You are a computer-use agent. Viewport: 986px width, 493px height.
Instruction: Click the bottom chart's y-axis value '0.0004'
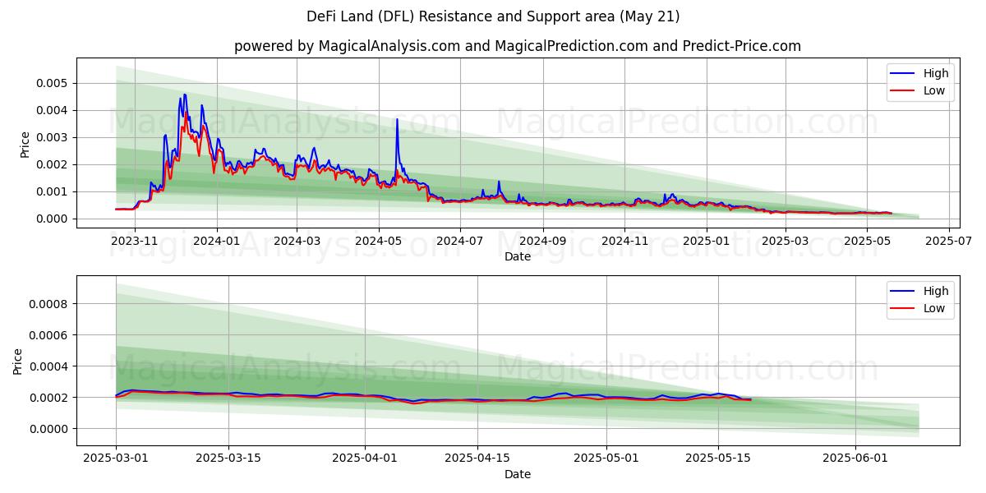click(x=50, y=366)
